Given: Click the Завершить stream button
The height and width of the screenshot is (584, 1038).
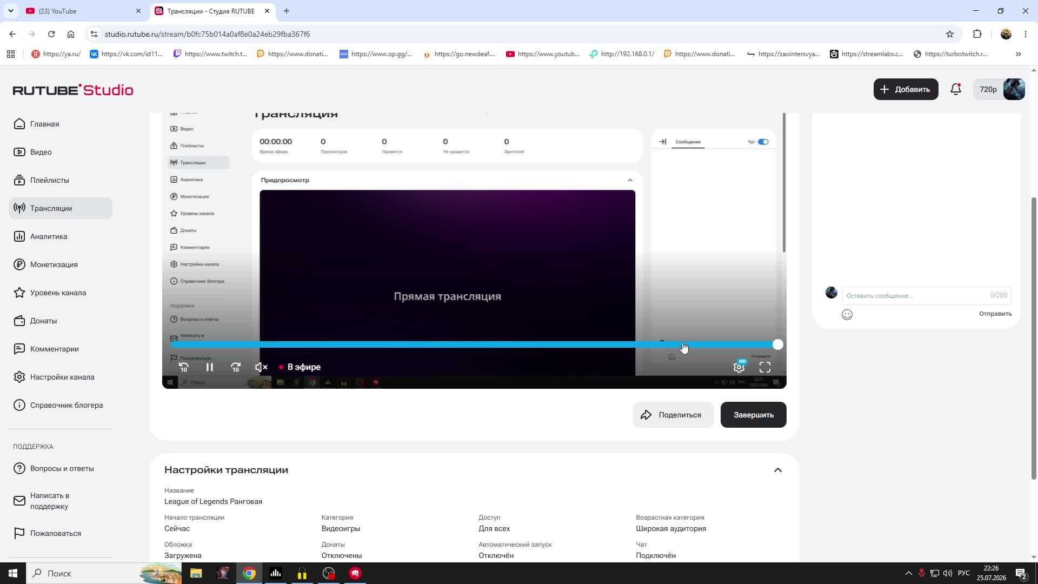Looking at the screenshot, I should pos(753,415).
